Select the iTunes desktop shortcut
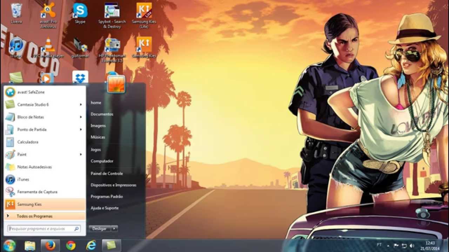This screenshot has height=252, width=449. (16, 48)
